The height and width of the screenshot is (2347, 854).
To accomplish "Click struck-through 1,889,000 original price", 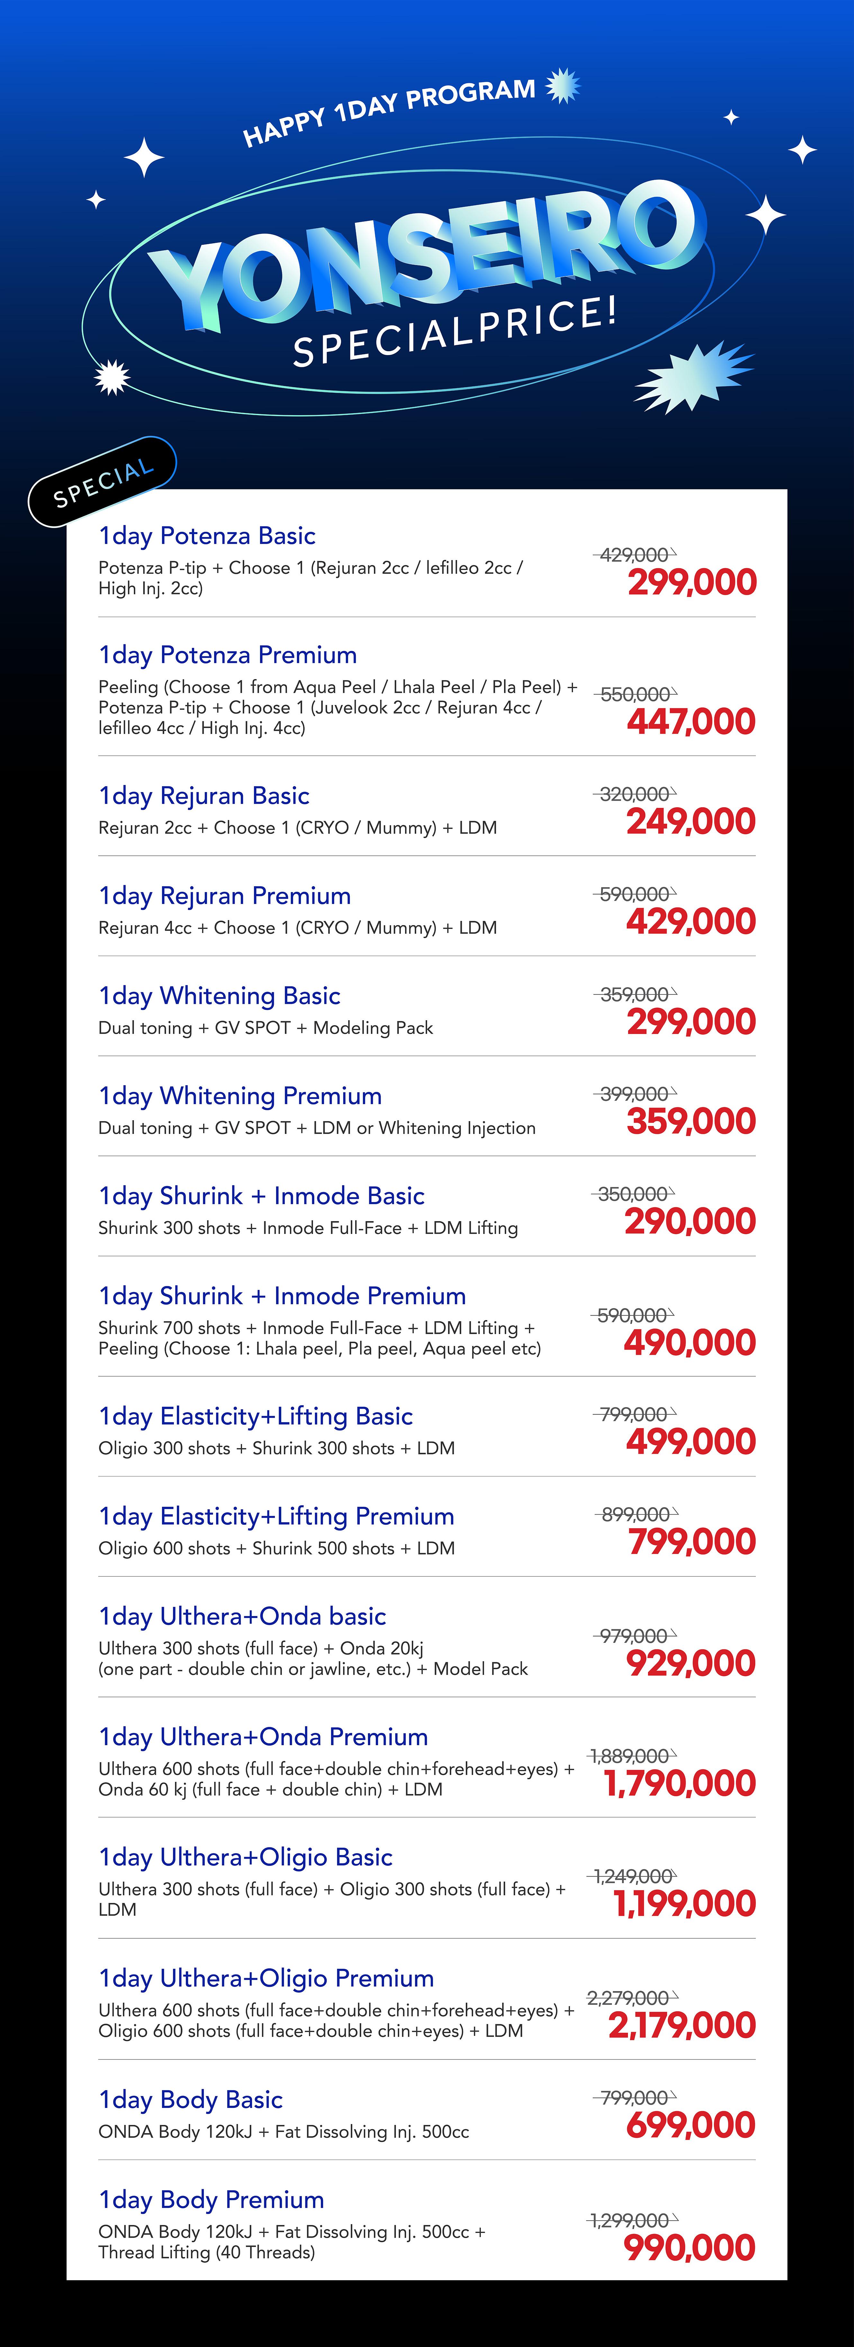I will click(x=631, y=1756).
